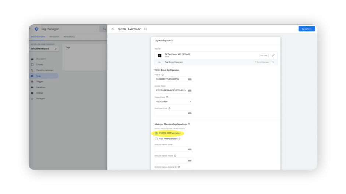Show help for Trigger Event
Image resolution: width=346 pixels, height=194 pixels.
click(167, 97)
